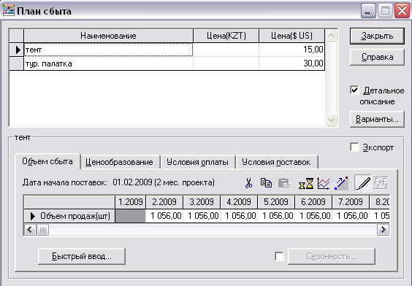This screenshot has height=286, width=412.
Task: Click the Цена($ US) column header
Action: pyautogui.click(x=291, y=36)
